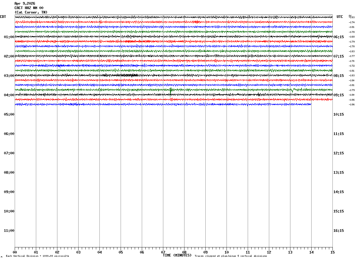Select the 05:00 CDT hour label
Viewport: 356px width, 260px height.
point(9,114)
